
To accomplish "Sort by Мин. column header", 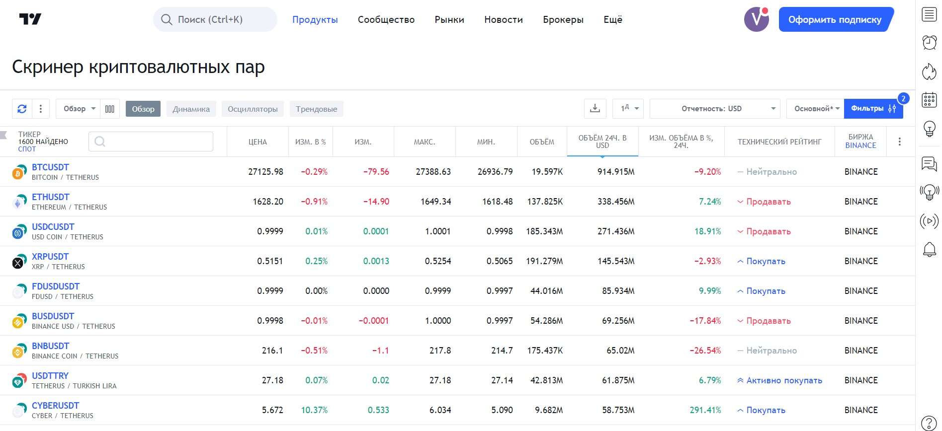I will click(486, 142).
